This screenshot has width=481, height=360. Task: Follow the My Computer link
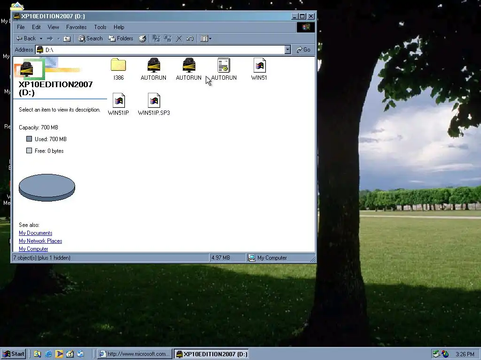(x=33, y=249)
